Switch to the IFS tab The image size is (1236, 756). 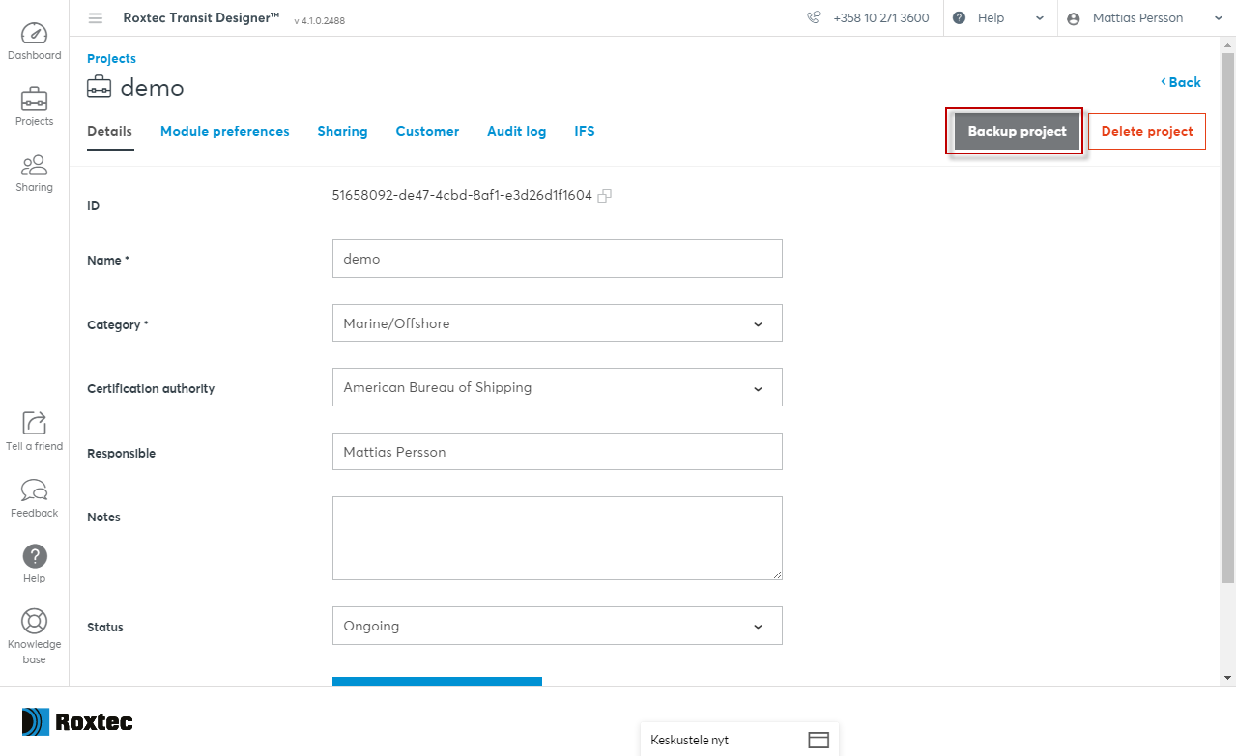[585, 131]
